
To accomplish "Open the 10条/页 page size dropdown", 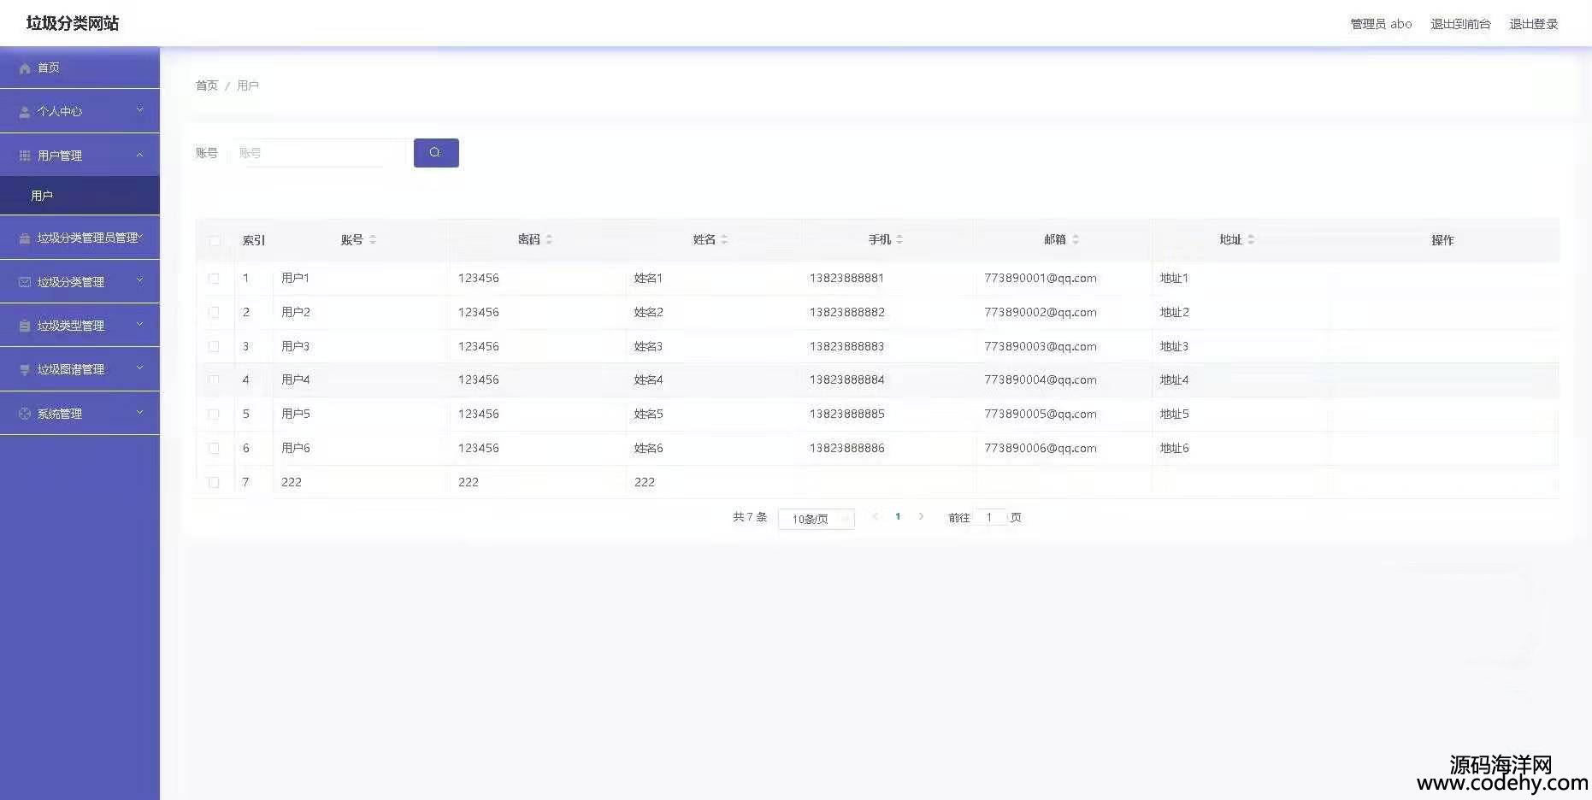I will coord(816,519).
